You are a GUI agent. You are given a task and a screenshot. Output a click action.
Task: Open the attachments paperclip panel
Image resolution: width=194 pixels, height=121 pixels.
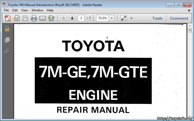click(7, 51)
